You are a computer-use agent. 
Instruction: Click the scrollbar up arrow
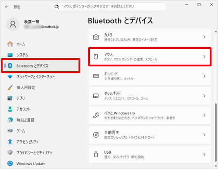point(216,31)
